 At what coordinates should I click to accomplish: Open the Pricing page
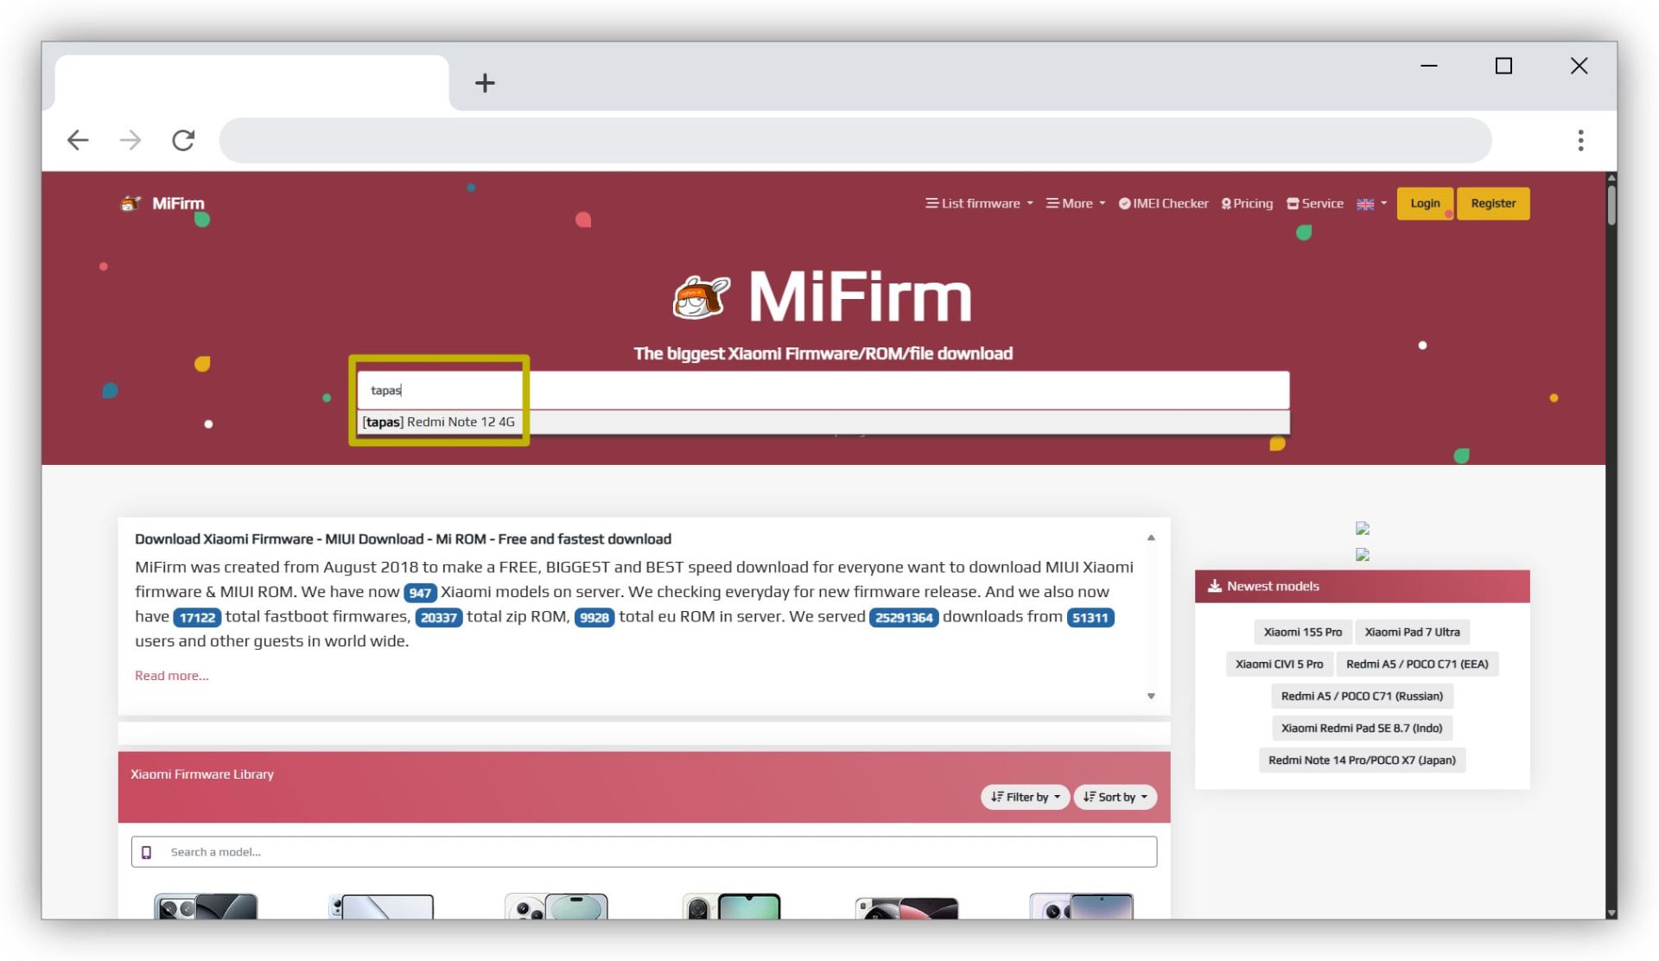click(1247, 203)
